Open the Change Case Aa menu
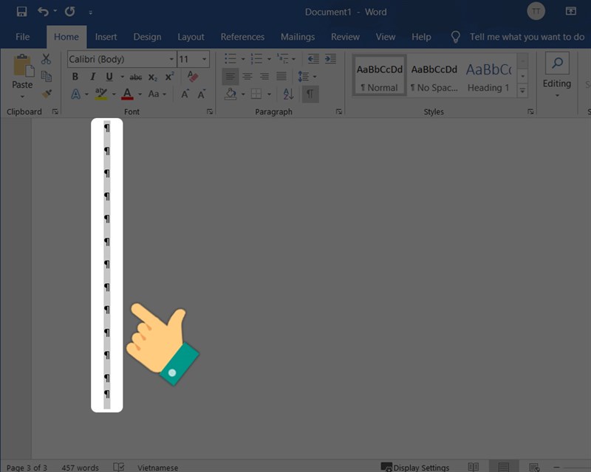This screenshot has height=472, width=591. coord(157,94)
